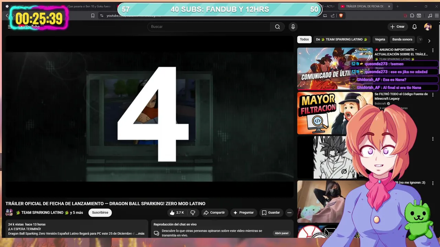The image size is (440, 247).
Task: Open video 'ANUNCIO IMPORTANTE – ACTUALIZACIÓN SOBRE'
Action: [x=401, y=52]
